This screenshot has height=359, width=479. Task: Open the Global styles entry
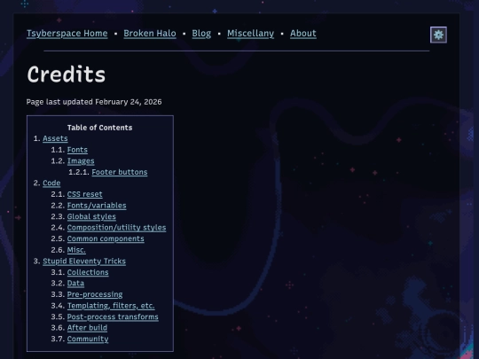(91, 216)
